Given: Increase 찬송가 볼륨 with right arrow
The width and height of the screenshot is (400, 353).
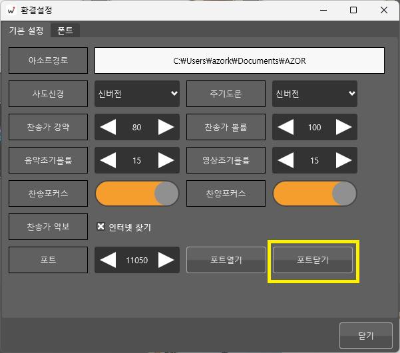Looking at the screenshot, I should click(343, 127).
